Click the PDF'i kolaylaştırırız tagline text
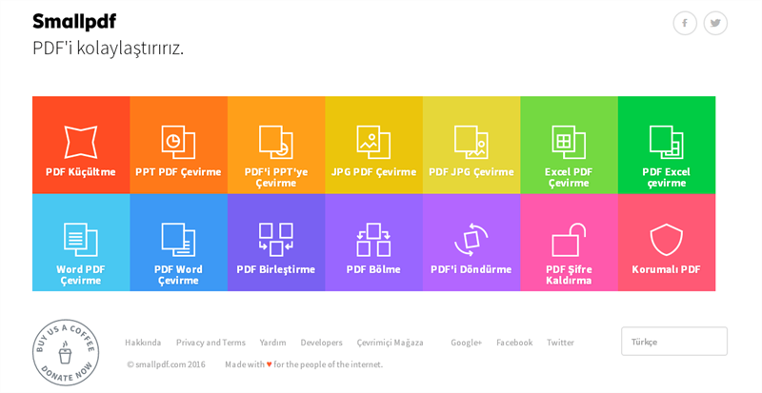The height and width of the screenshot is (393, 762). pyautogui.click(x=108, y=49)
